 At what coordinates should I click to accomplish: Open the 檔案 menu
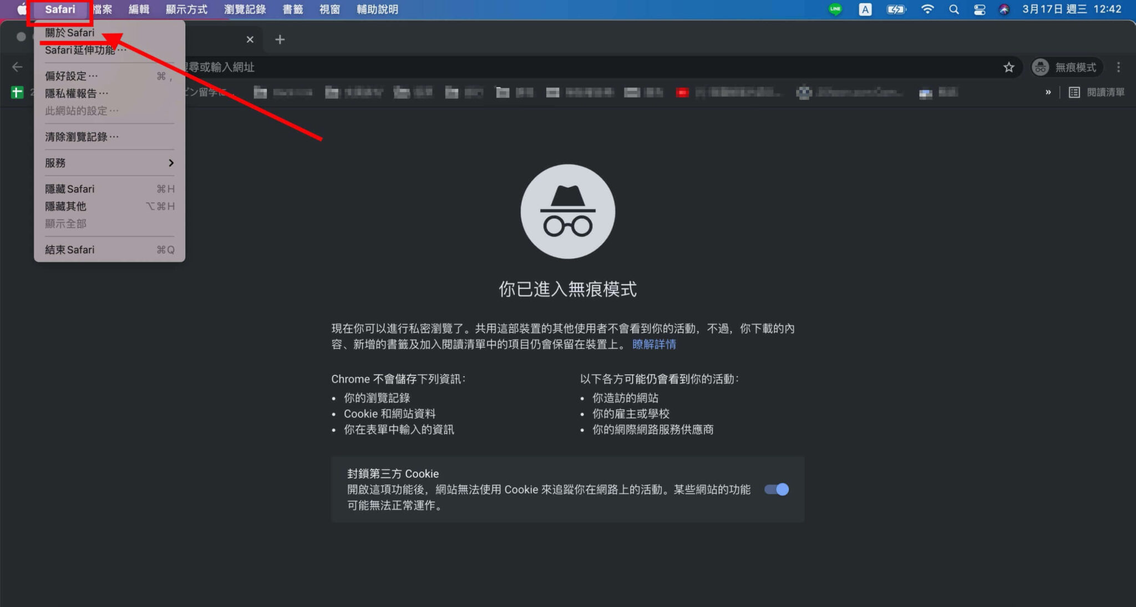pyautogui.click(x=103, y=9)
